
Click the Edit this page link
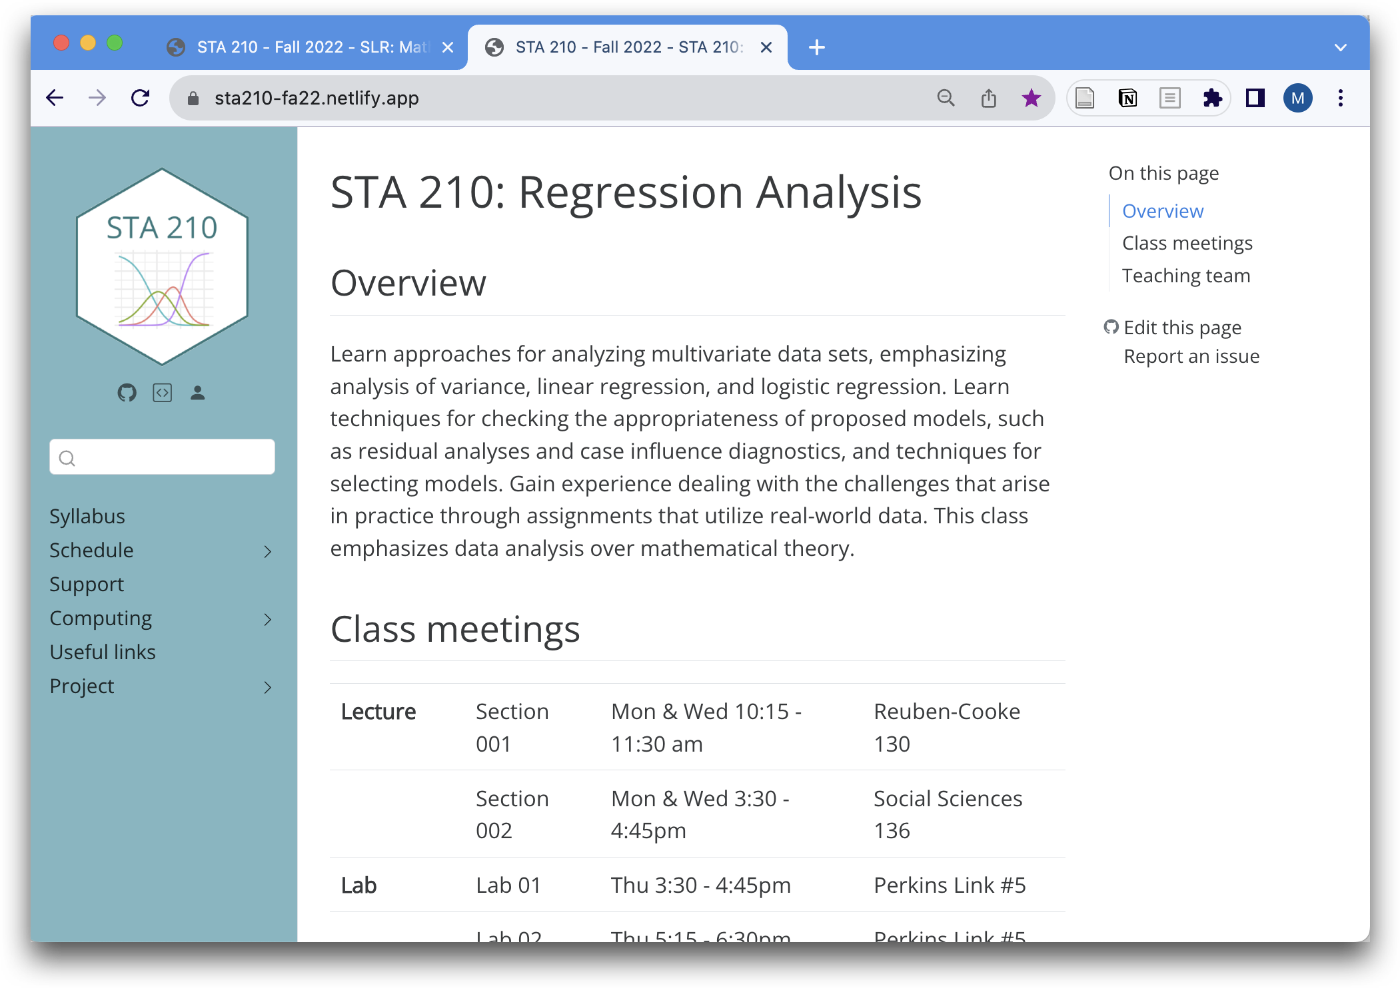coord(1181,328)
